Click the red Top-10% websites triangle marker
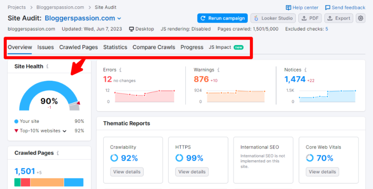The image size is (373, 189). [16, 131]
